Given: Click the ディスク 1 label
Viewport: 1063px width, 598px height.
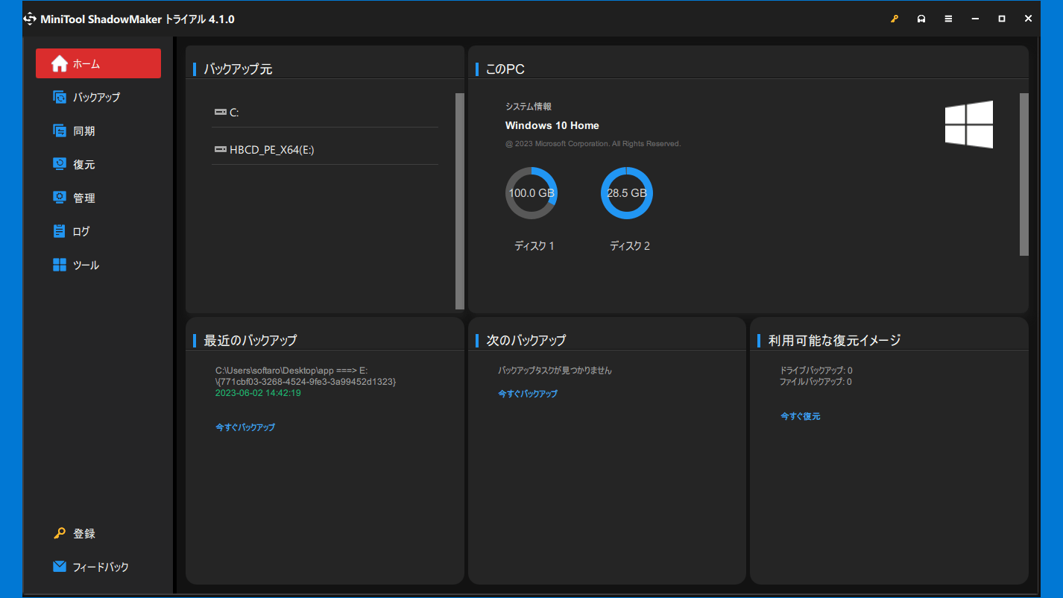Looking at the screenshot, I should 534,246.
